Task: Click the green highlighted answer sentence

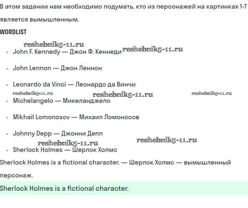Action: (64, 188)
